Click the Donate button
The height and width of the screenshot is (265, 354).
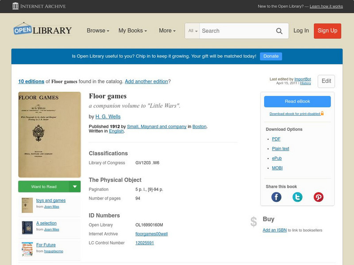tap(271, 56)
